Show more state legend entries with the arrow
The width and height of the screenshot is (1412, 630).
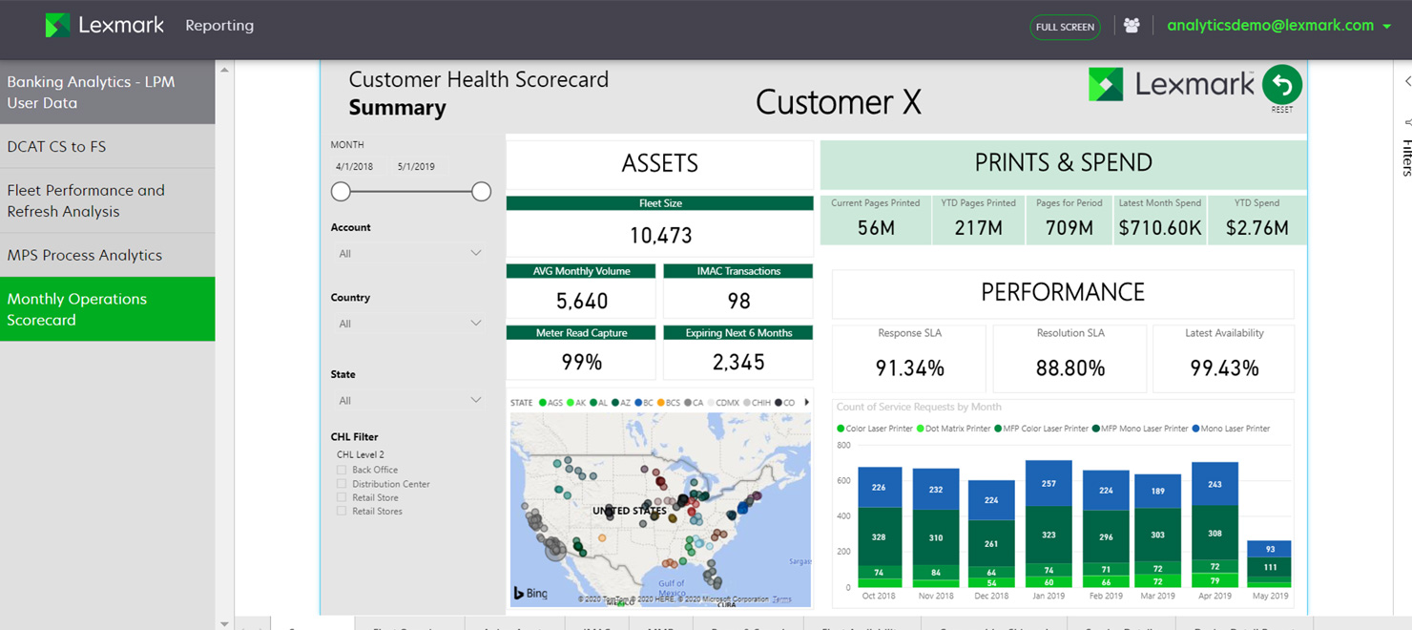807,403
